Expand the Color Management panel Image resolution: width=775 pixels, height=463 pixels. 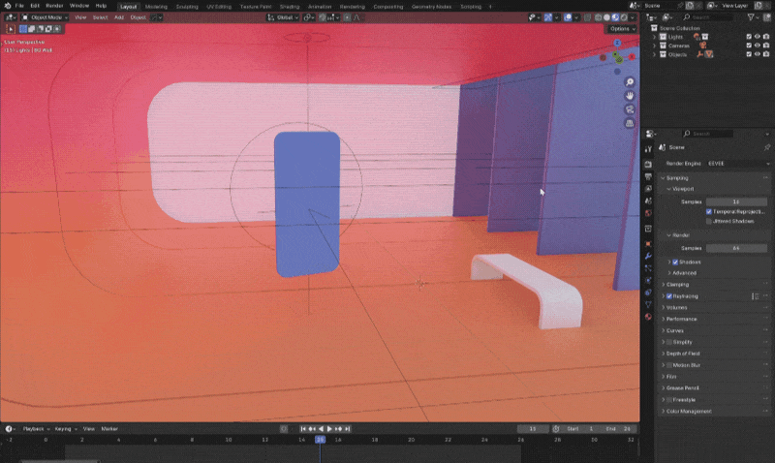(690, 411)
